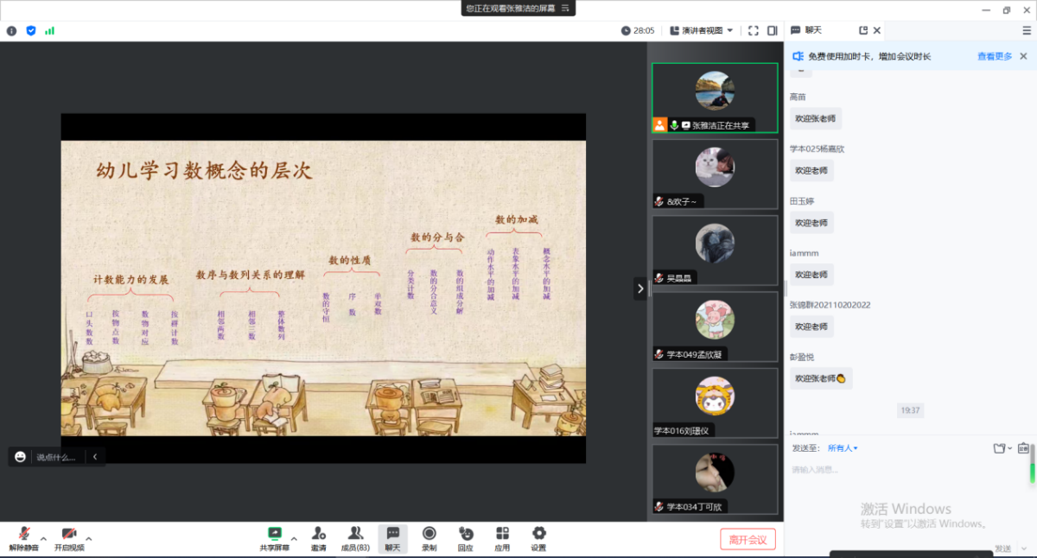The width and height of the screenshot is (1037, 558).
Task: Start recording with the 录制 icon
Action: pyautogui.click(x=429, y=538)
